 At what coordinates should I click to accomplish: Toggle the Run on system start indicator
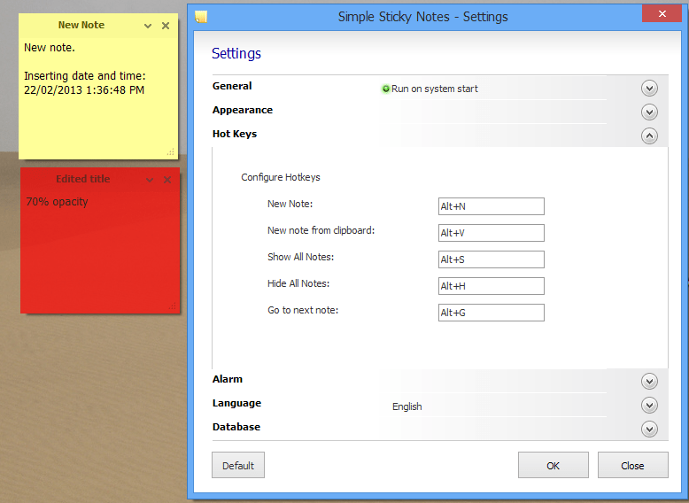coord(386,89)
